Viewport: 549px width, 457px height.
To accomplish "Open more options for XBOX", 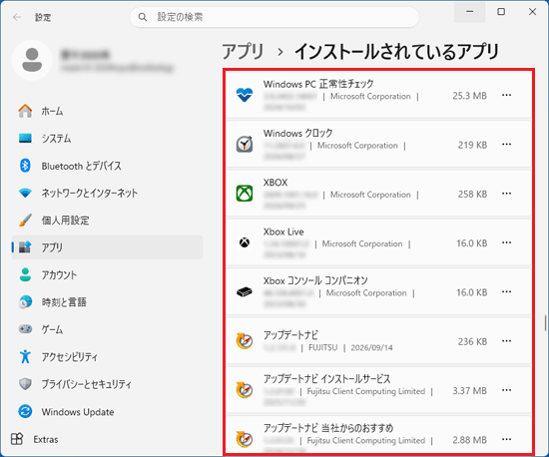I will [506, 194].
